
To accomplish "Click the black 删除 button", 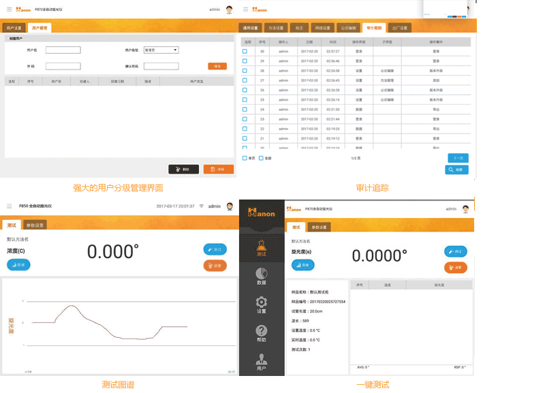I will coord(183,169).
